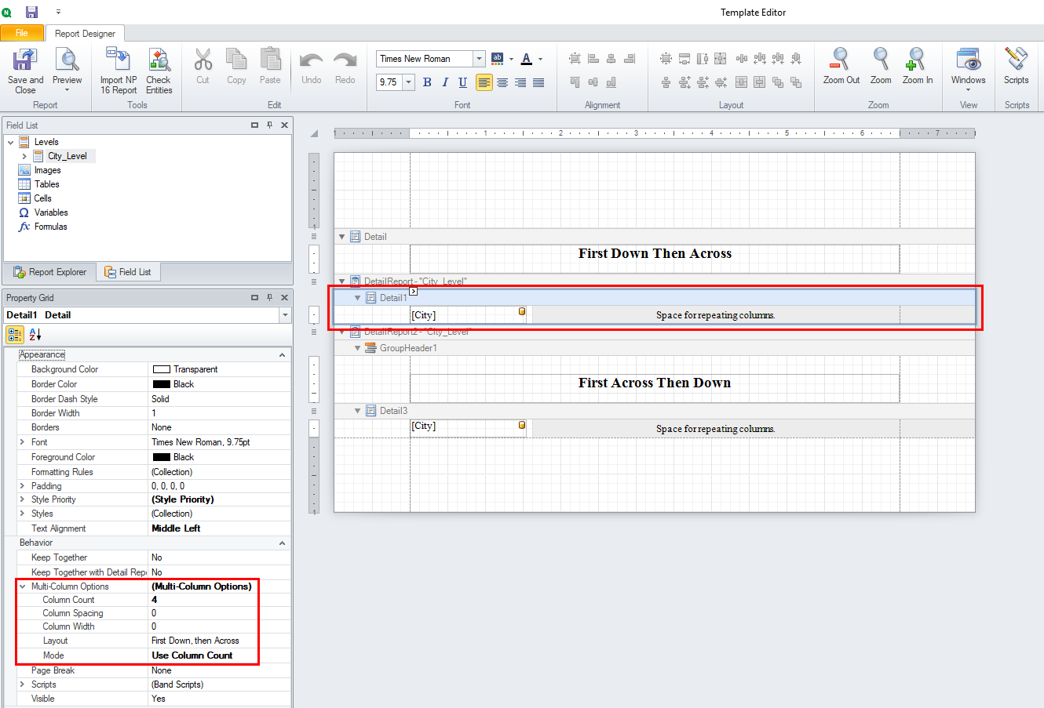Switch to the Report Explorer tab

tap(50, 272)
